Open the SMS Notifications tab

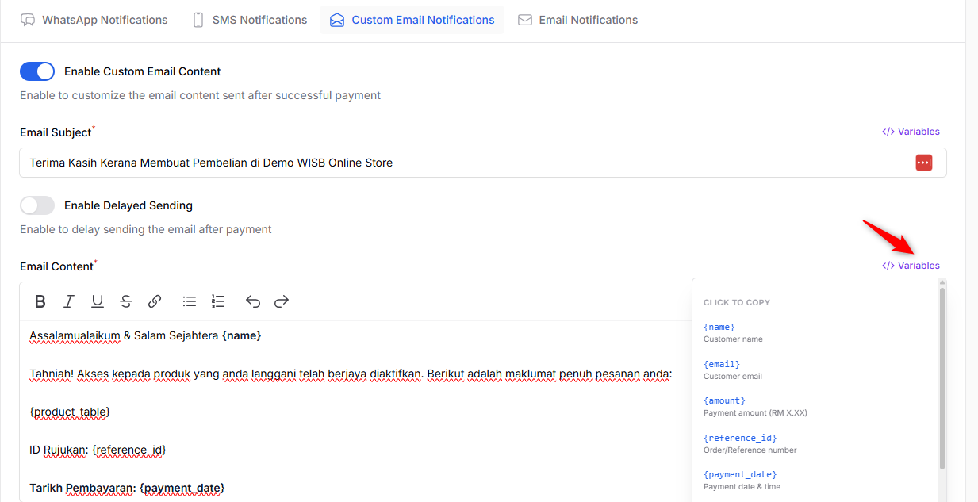(250, 20)
